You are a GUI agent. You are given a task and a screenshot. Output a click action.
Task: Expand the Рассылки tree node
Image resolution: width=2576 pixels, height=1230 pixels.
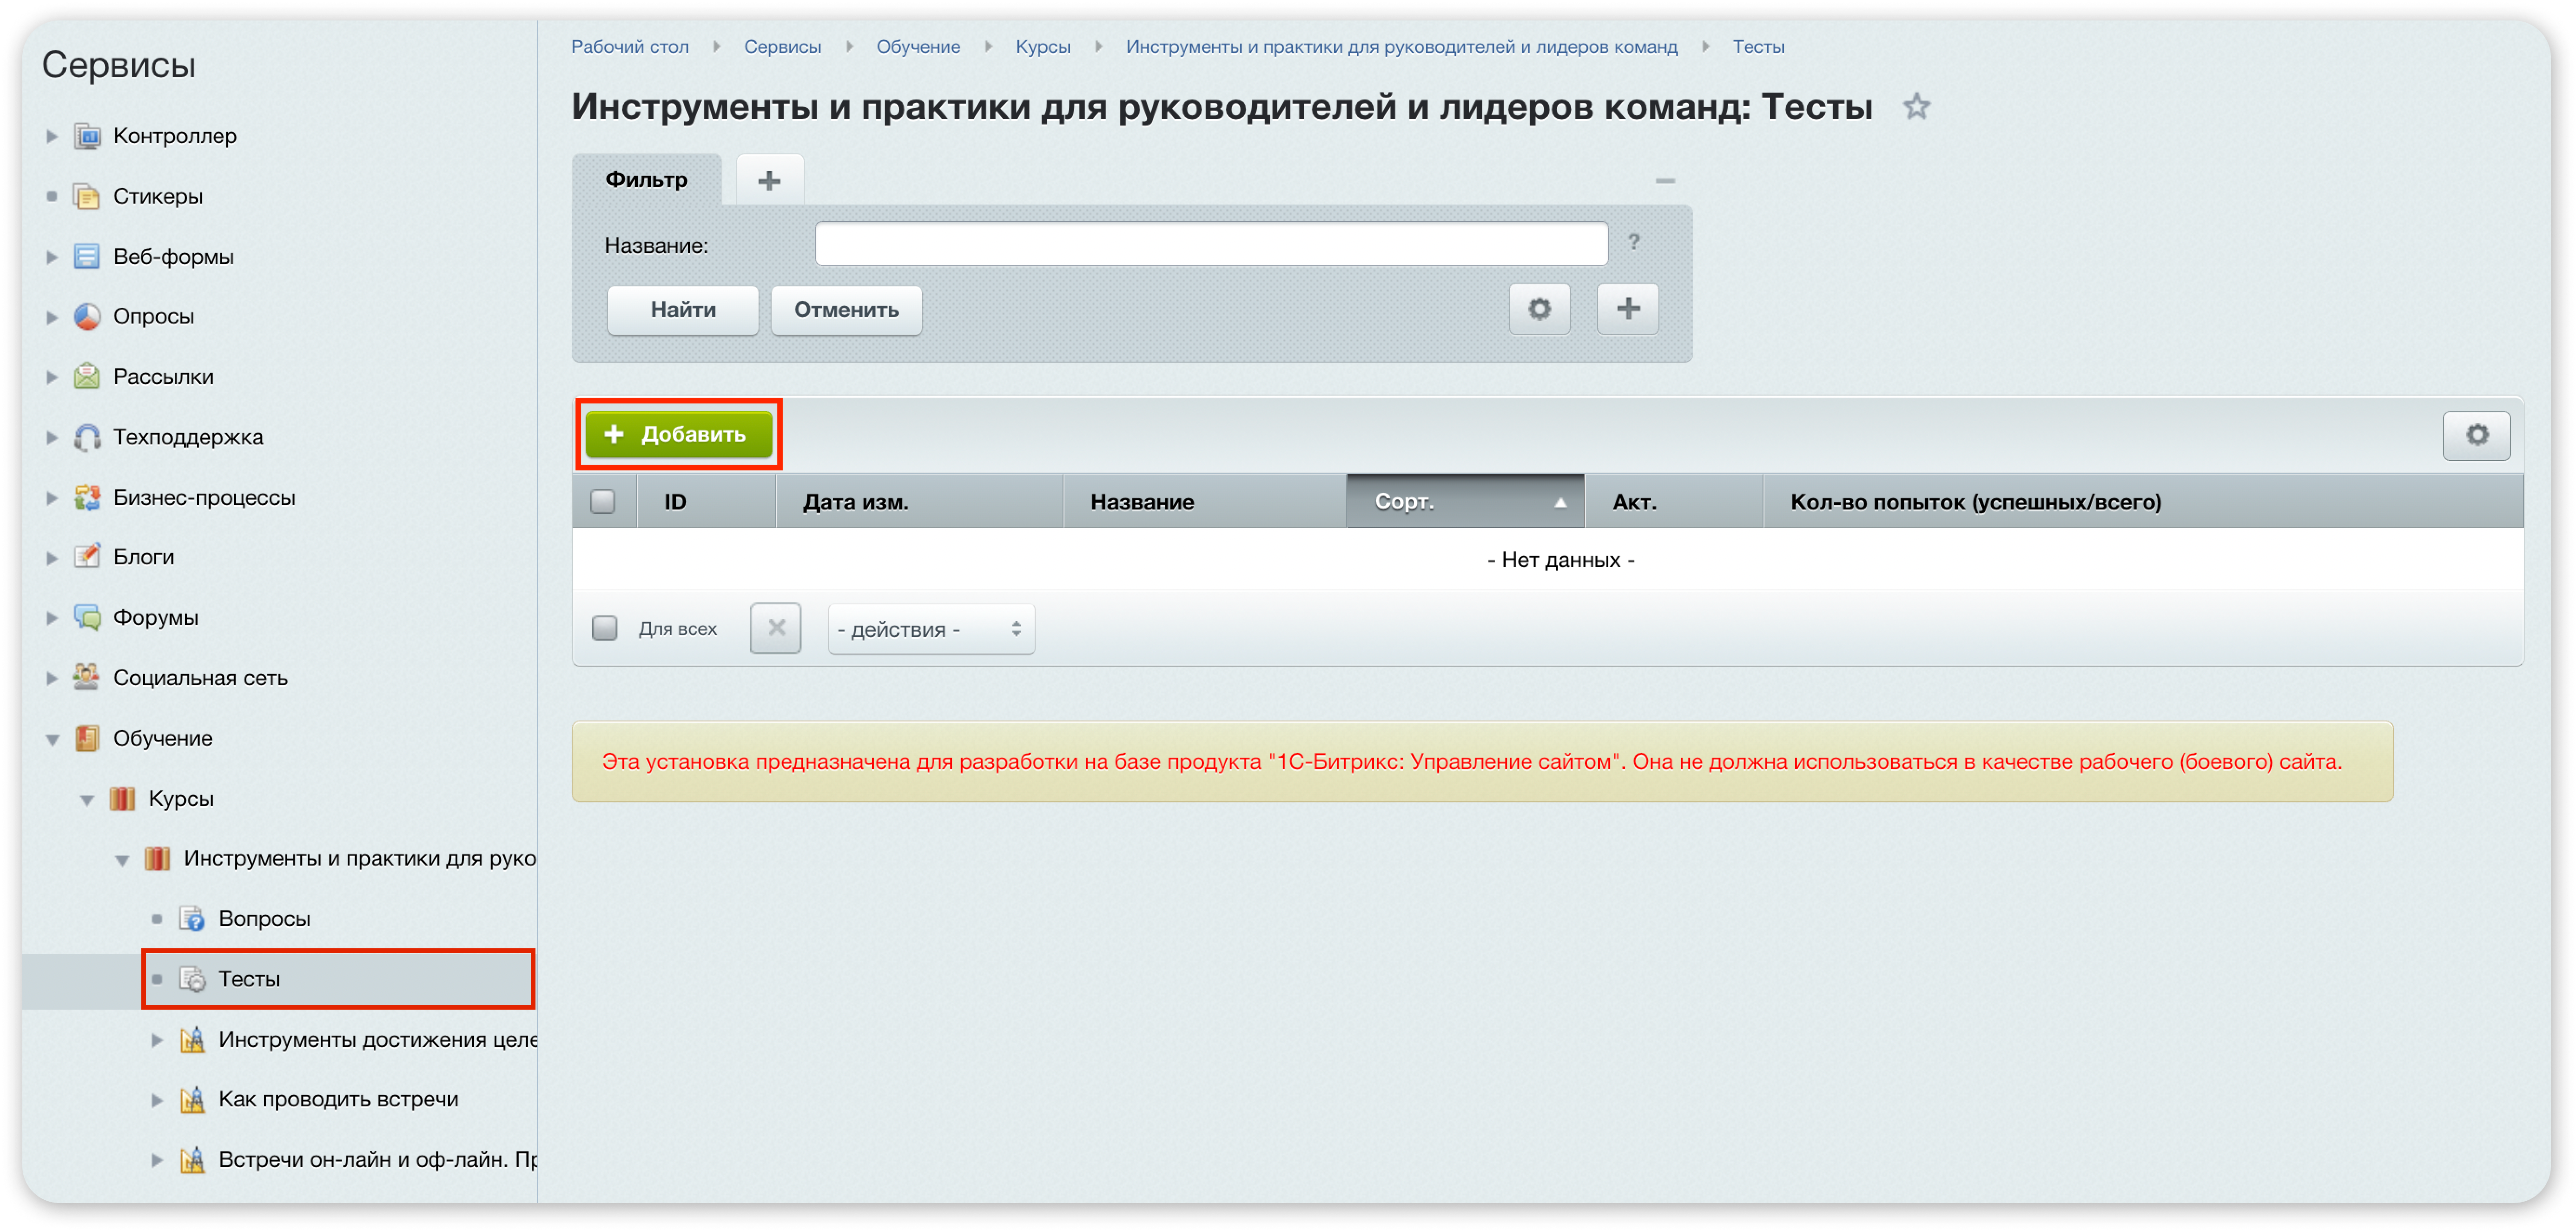tap(52, 376)
